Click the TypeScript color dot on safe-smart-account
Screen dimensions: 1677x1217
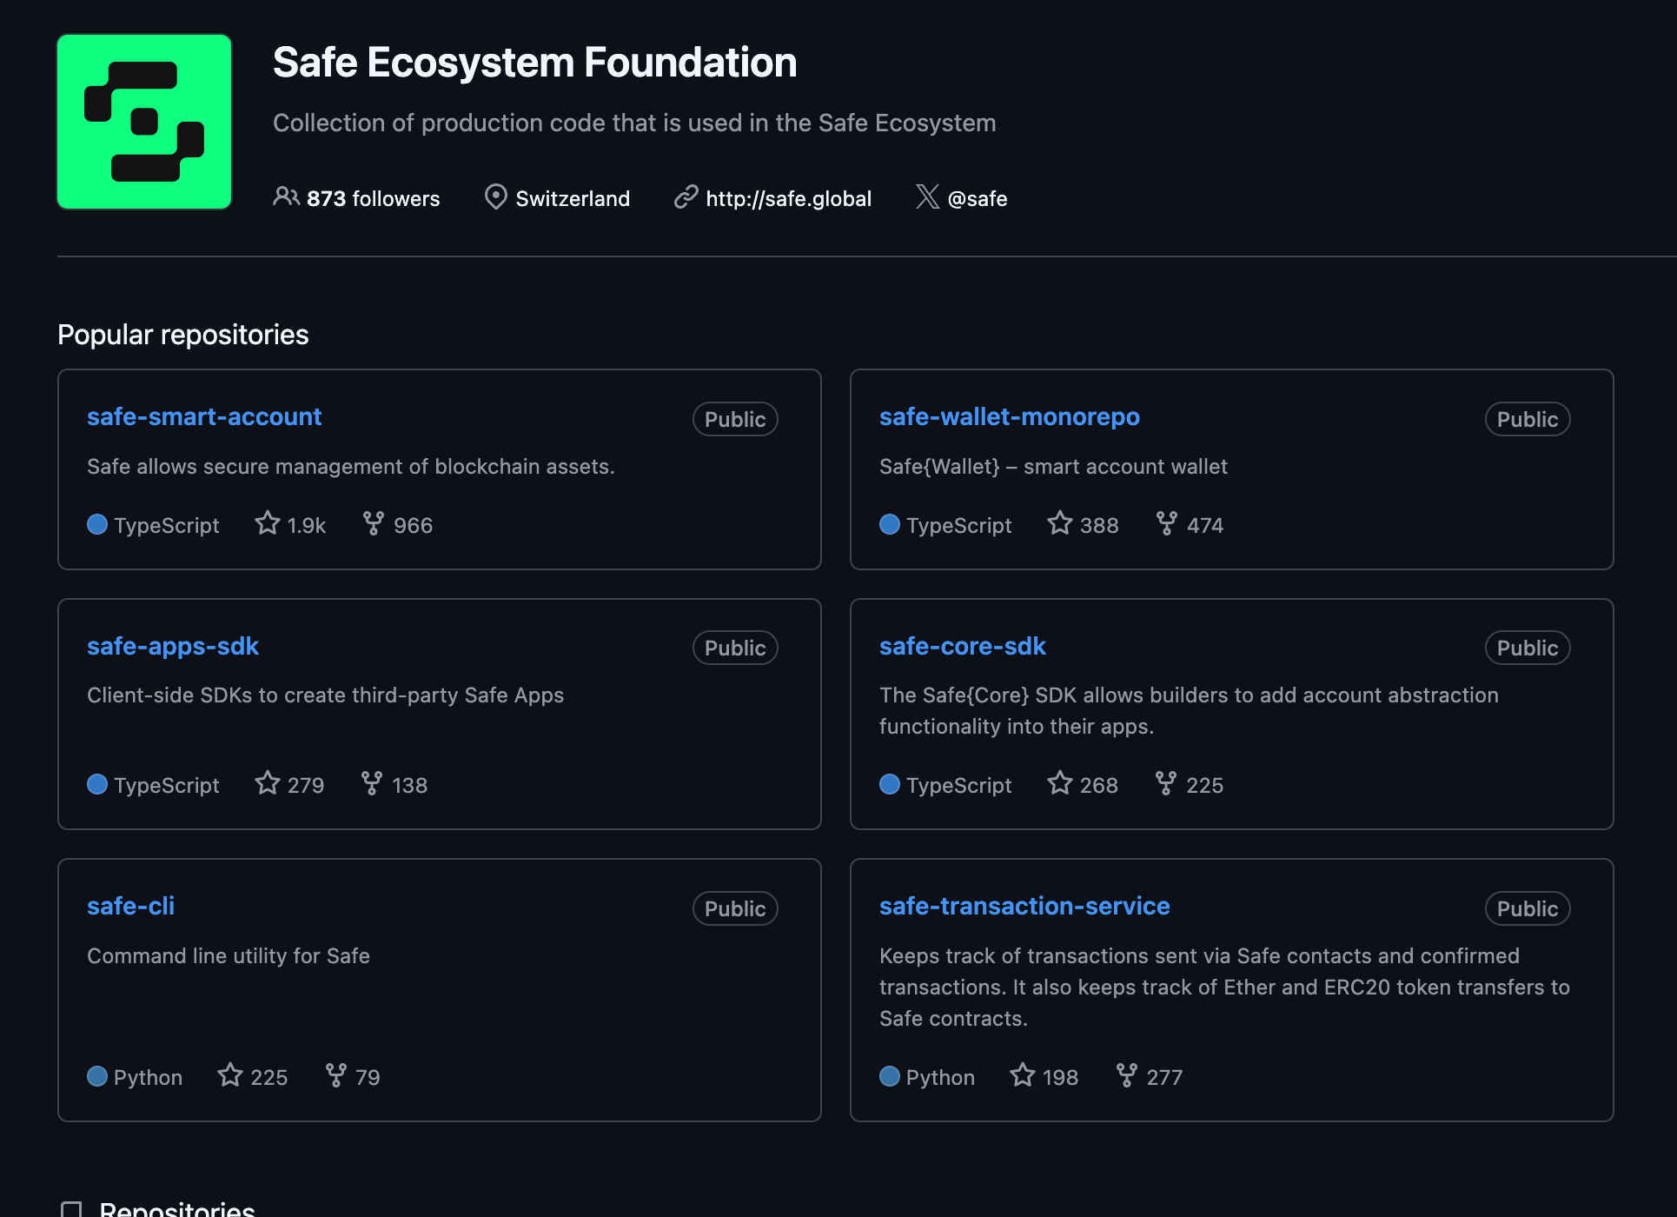click(x=97, y=524)
